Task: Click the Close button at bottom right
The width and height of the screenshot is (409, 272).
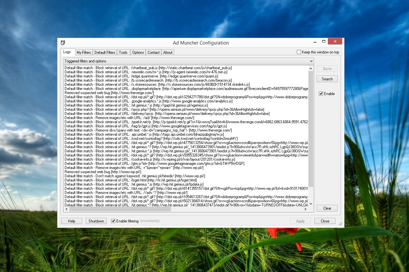Action: coord(325,221)
